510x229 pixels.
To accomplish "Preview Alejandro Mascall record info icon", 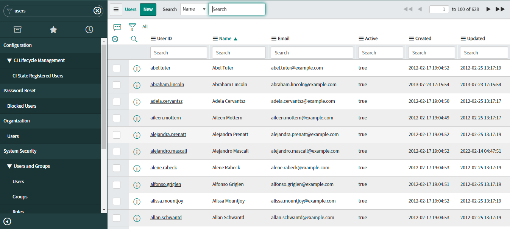I will (137, 152).
